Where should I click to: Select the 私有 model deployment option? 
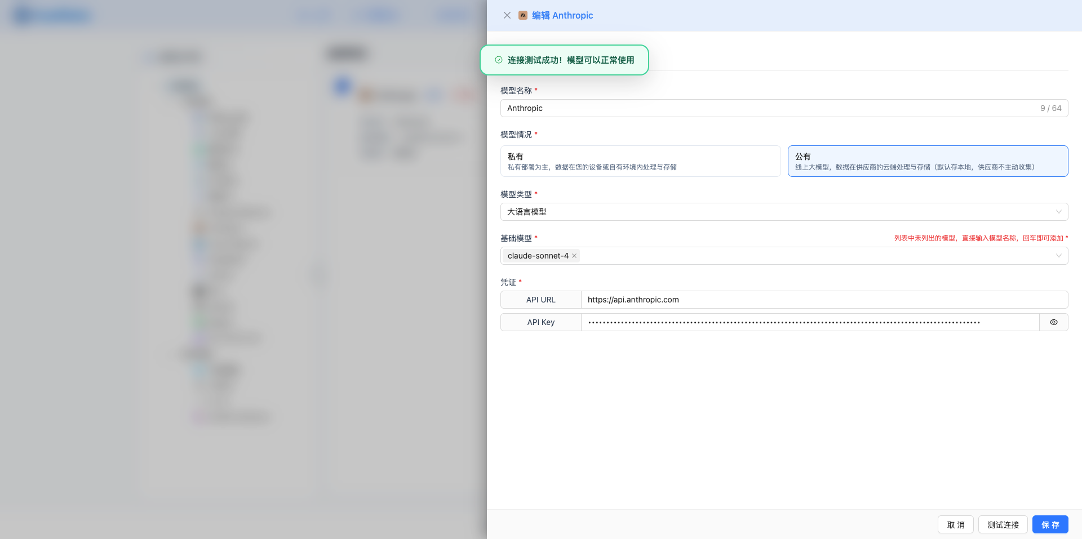point(640,161)
